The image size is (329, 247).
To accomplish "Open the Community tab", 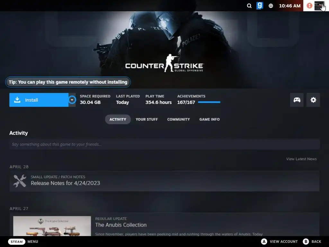I will pos(179,119).
